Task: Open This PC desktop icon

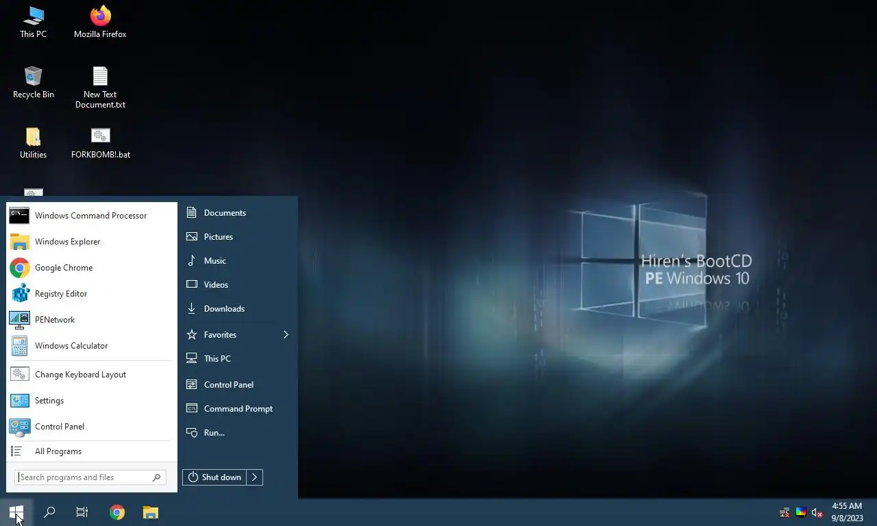Action: click(x=33, y=22)
